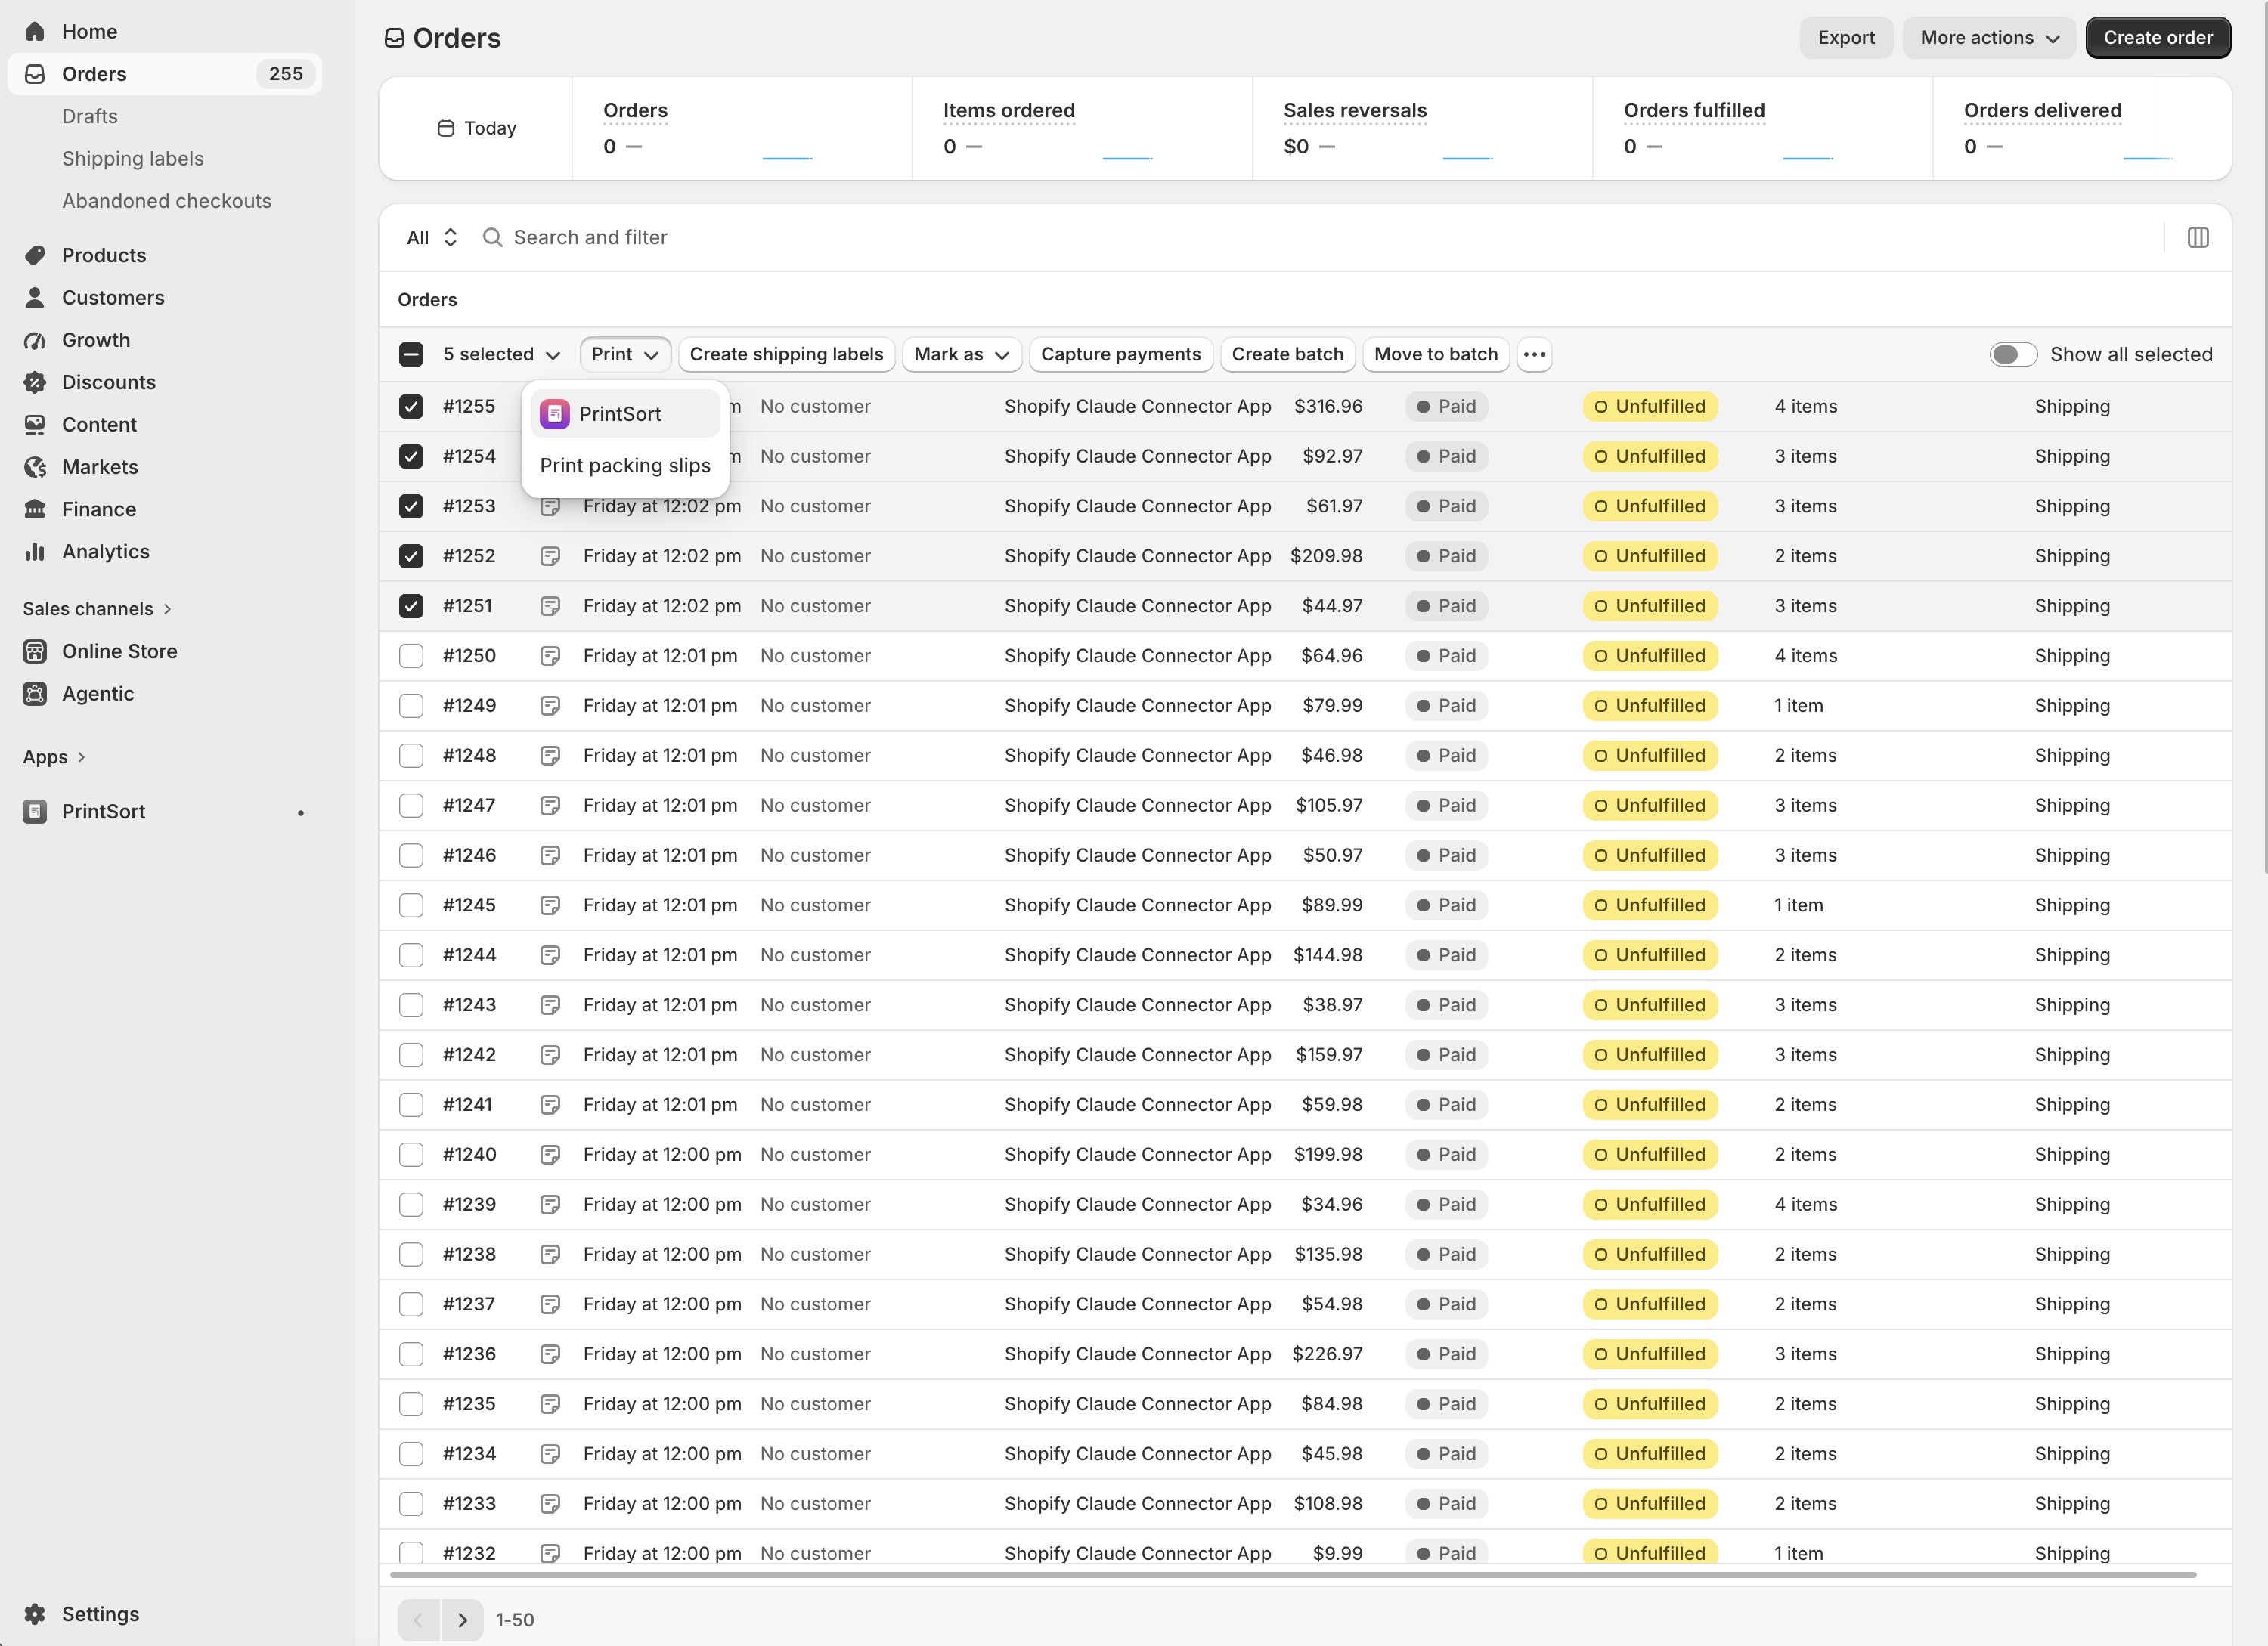Tick the checkbox for order #1245
2268x1646 pixels.
(411, 905)
